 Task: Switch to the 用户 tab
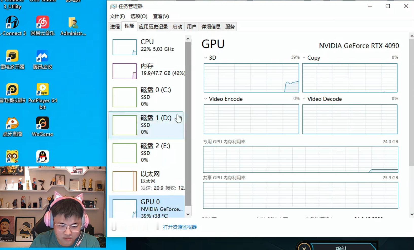tap(192, 27)
